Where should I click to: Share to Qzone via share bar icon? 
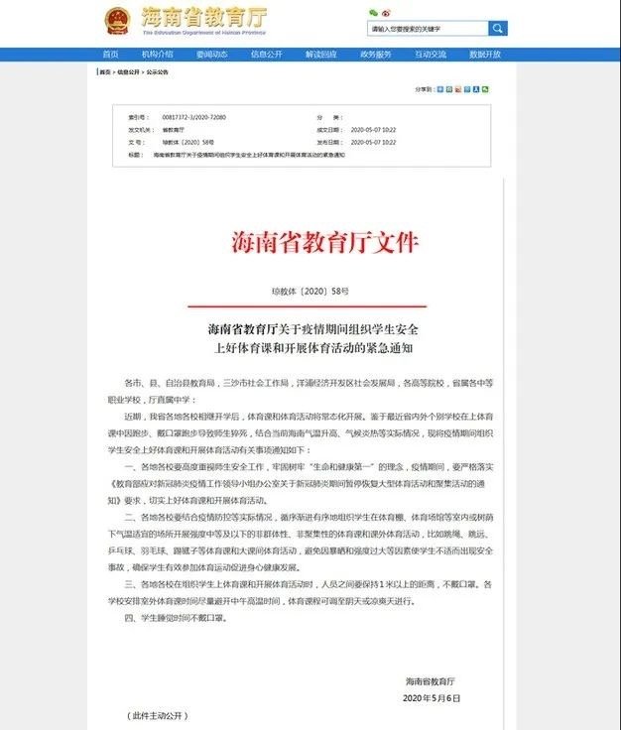pos(449,89)
